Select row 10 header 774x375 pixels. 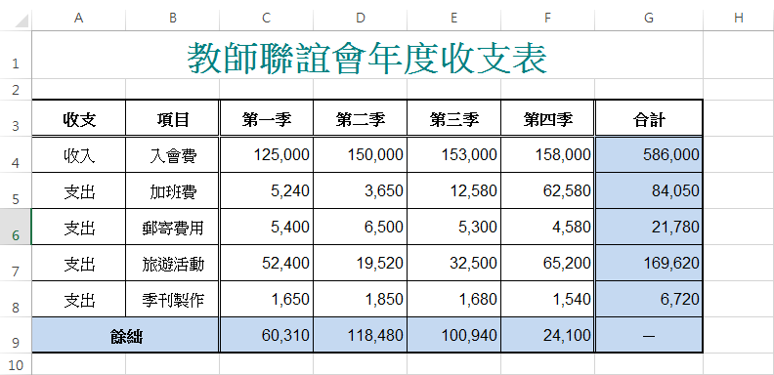click(x=16, y=364)
